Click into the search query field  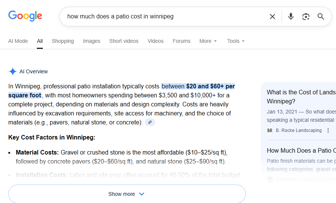click(162, 17)
